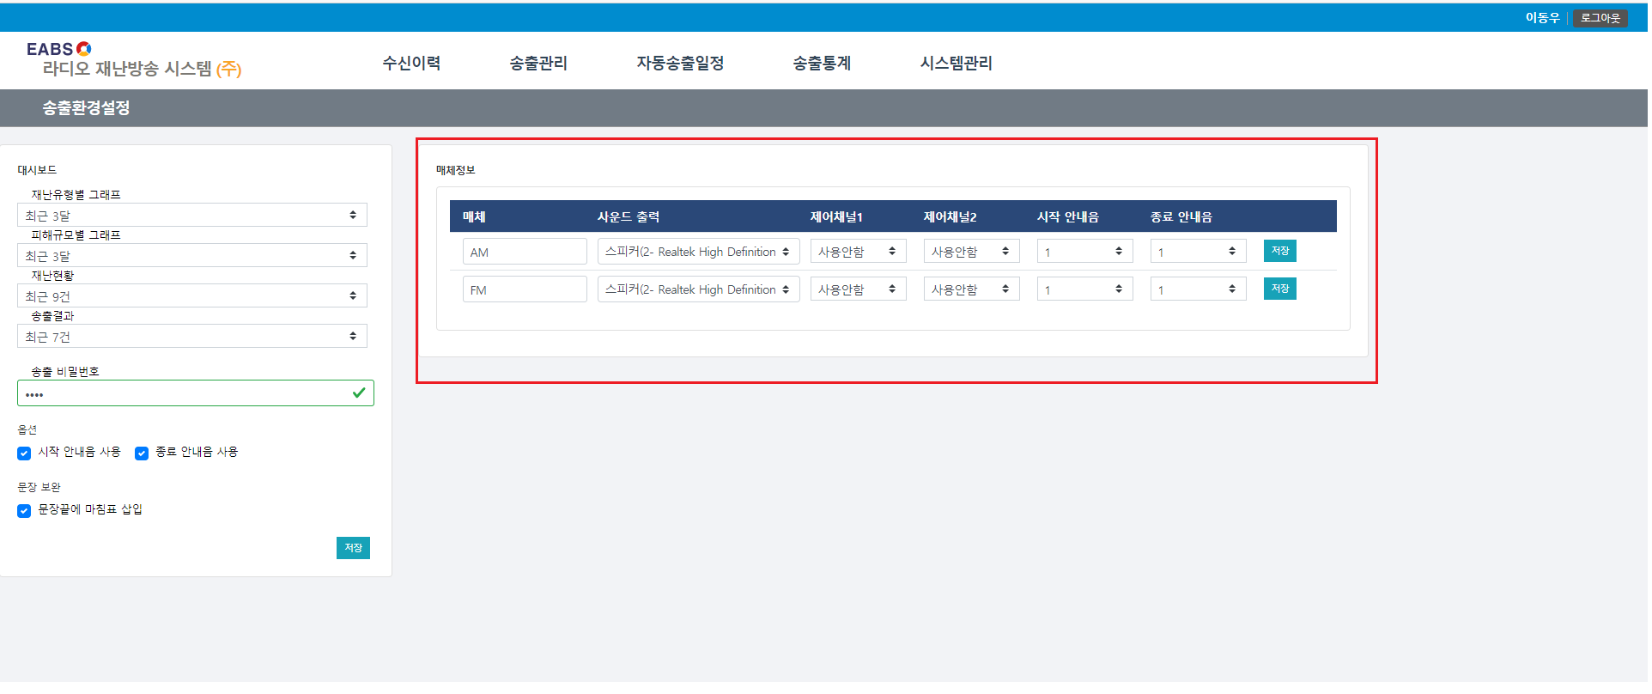The height and width of the screenshot is (694, 1652).
Task: Open the AM row 시작 안내음 dropdown
Action: tap(1085, 252)
